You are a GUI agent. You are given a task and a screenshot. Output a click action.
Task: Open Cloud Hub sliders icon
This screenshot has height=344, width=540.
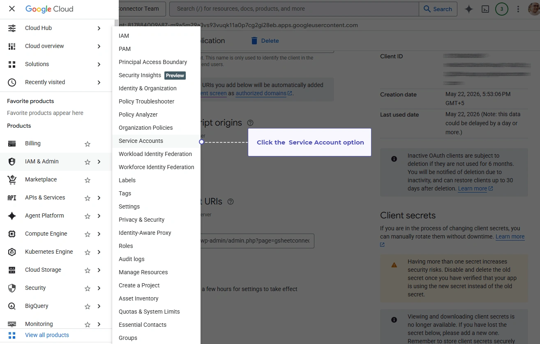point(12,28)
